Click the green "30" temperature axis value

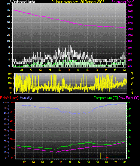pos(130,116)
